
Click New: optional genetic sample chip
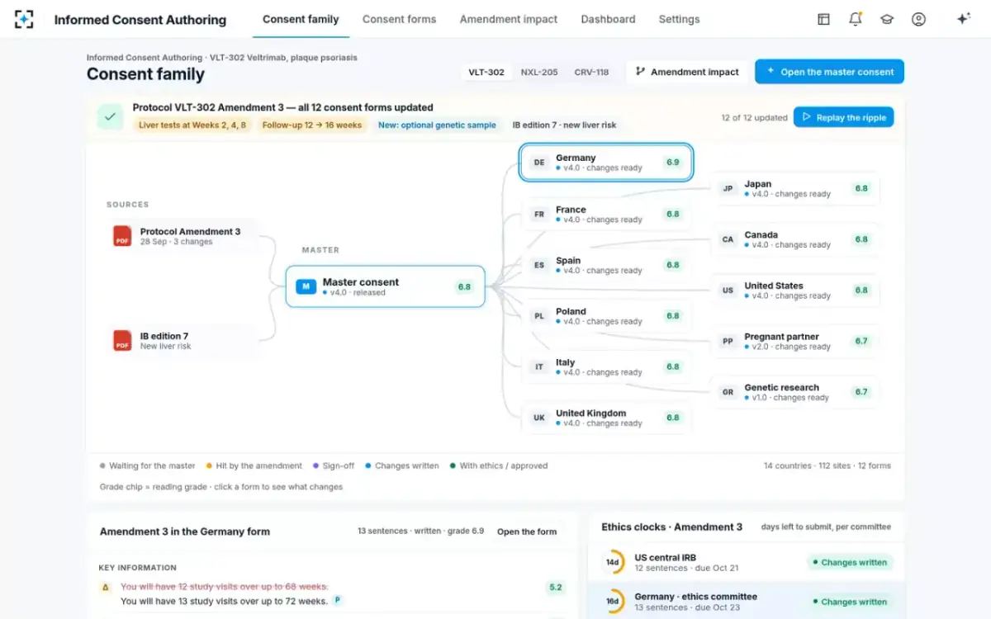coord(437,125)
